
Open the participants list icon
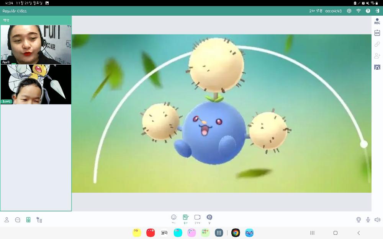(7, 220)
